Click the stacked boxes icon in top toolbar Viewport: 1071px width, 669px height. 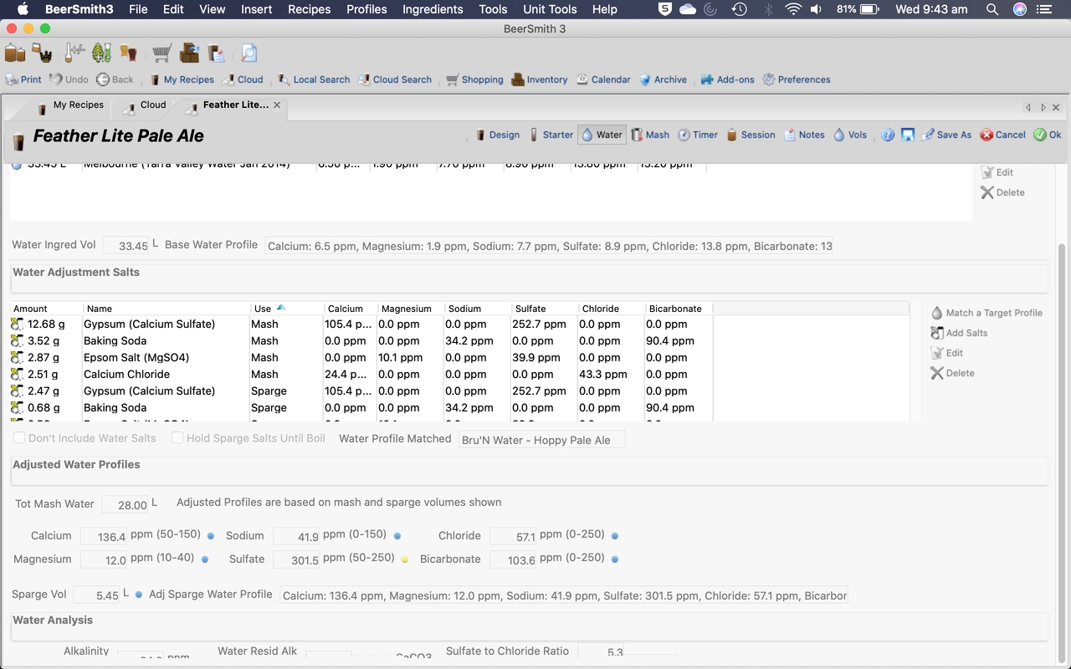[x=190, y=53]
